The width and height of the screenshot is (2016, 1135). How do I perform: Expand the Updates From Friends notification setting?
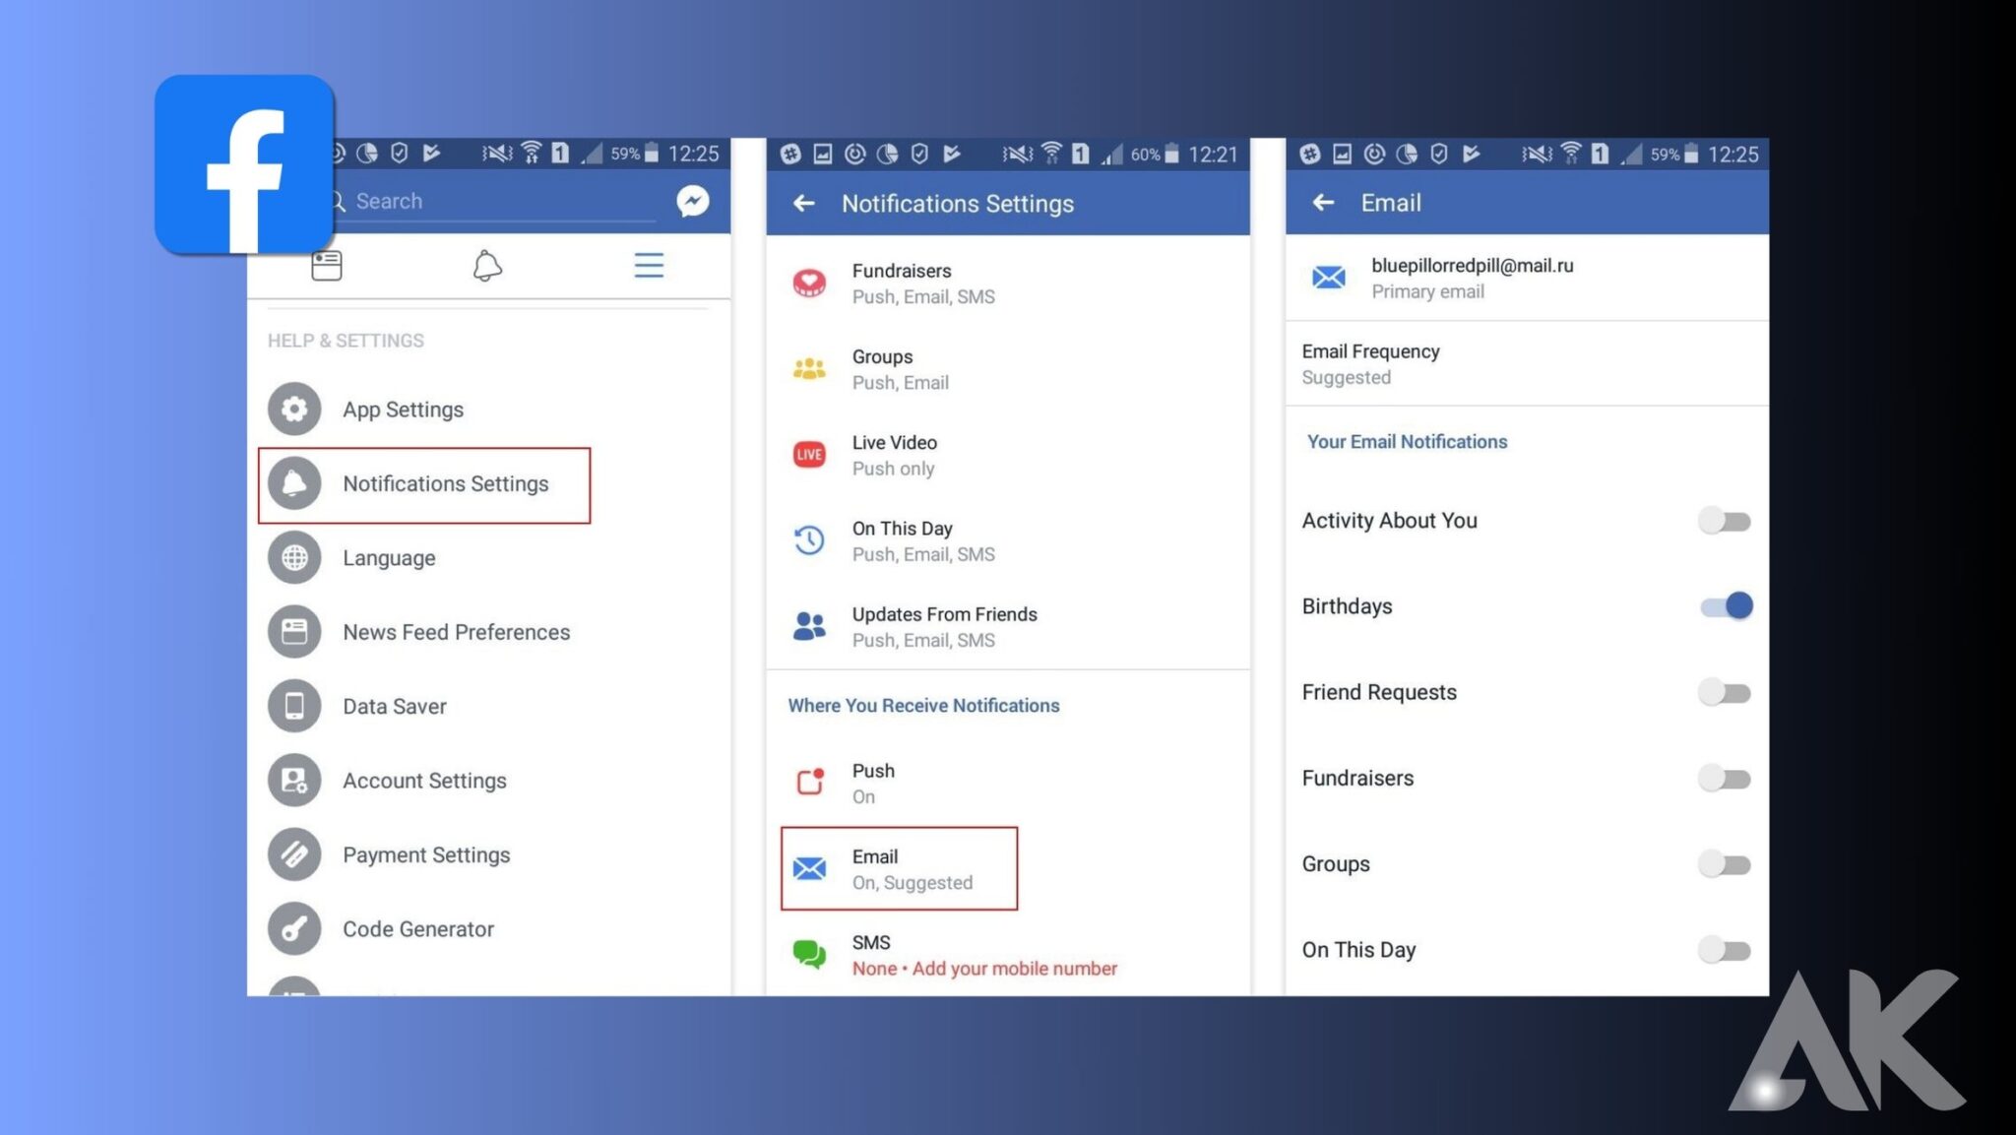click(944, 626)
